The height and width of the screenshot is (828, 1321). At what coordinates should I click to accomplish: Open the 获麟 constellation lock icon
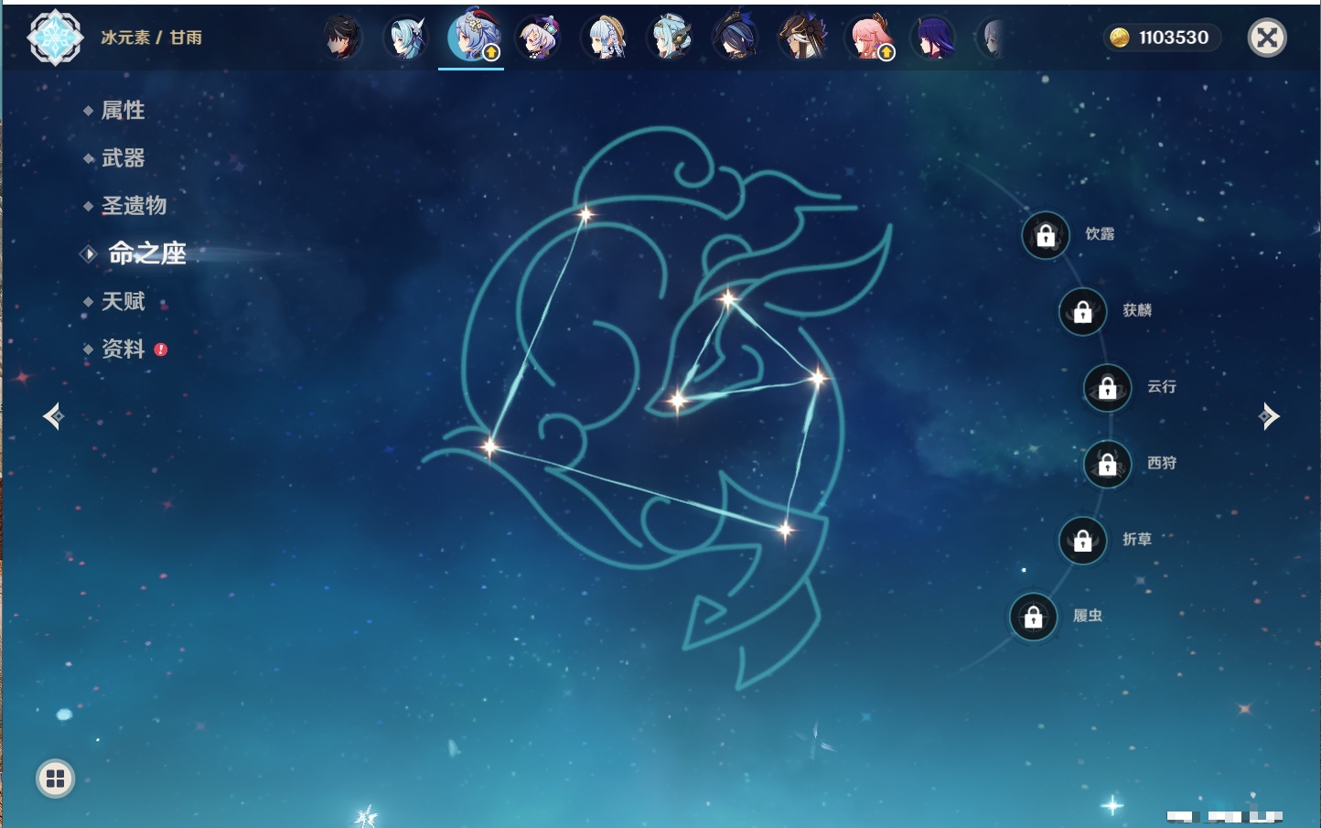(1083, 312)
